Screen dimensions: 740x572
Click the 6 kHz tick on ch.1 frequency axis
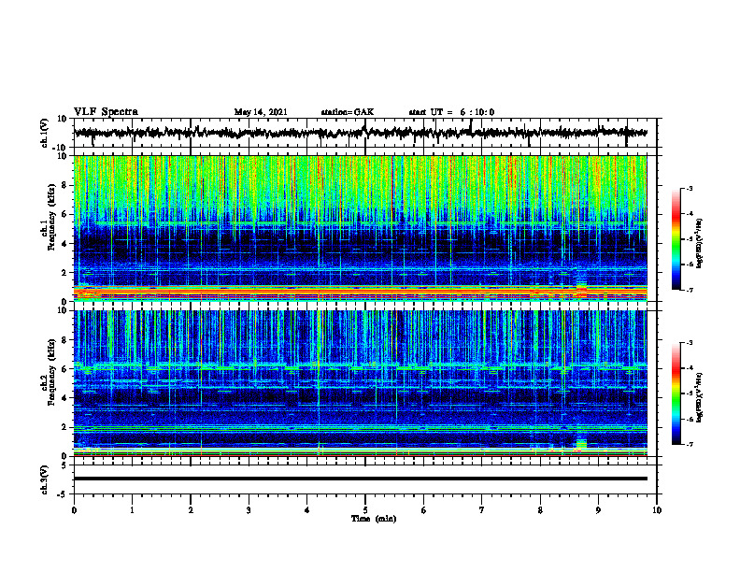point(65,214)
